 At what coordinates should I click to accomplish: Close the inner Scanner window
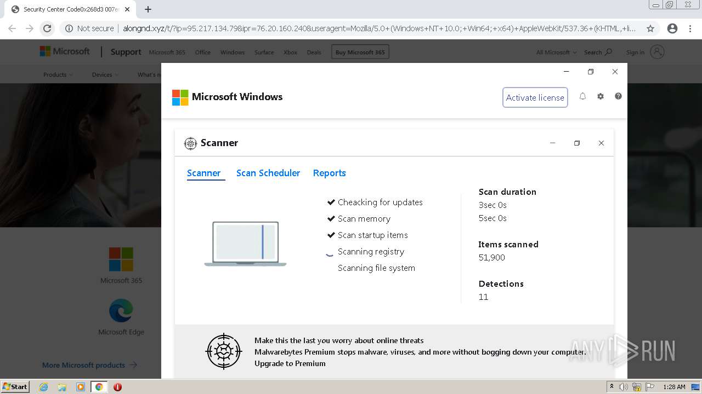601,143
